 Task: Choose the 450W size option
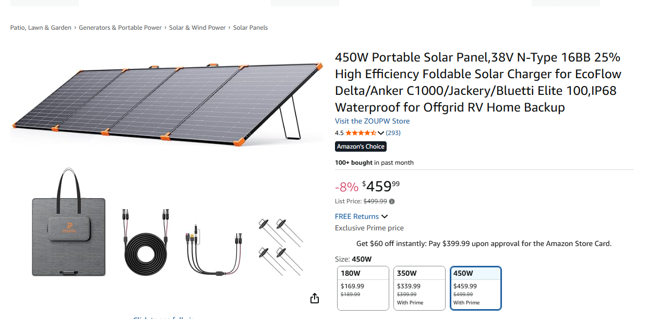(x=475, y=288)
